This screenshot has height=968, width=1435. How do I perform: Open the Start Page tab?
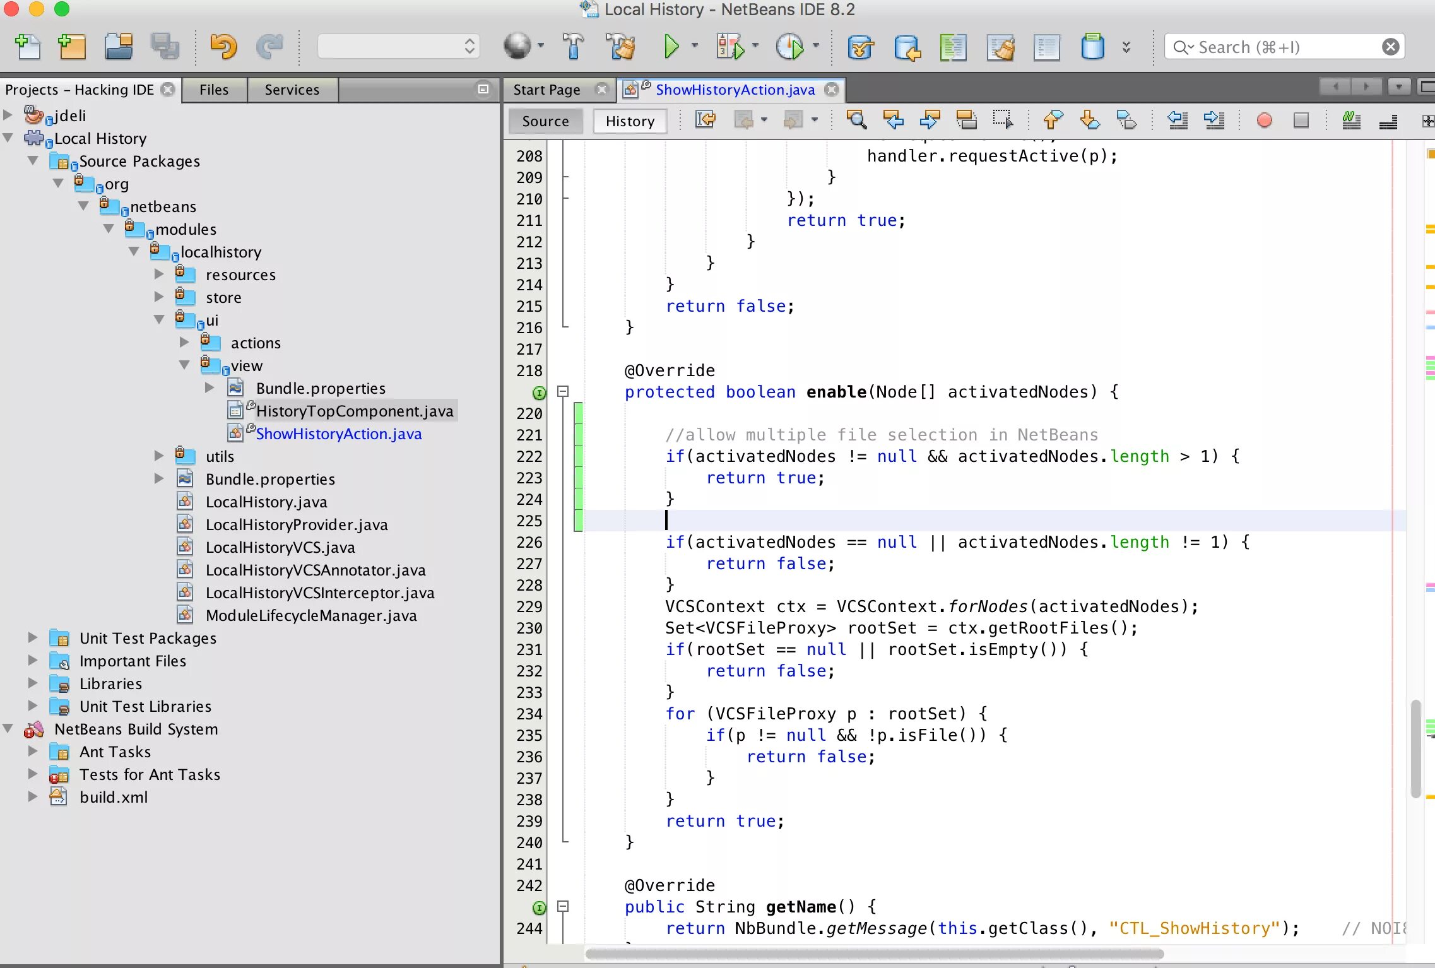(x=546, y=90)
